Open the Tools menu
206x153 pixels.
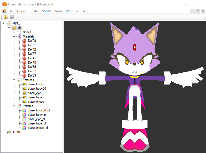pyautogui.click(x=58, y=11)
